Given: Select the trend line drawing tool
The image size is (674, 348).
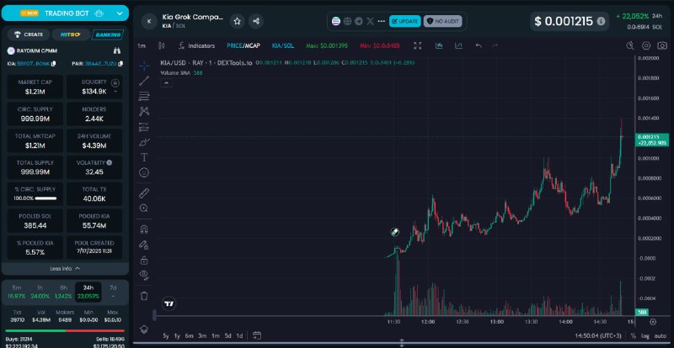Looking at the screenshot, I should coord(144,81).
